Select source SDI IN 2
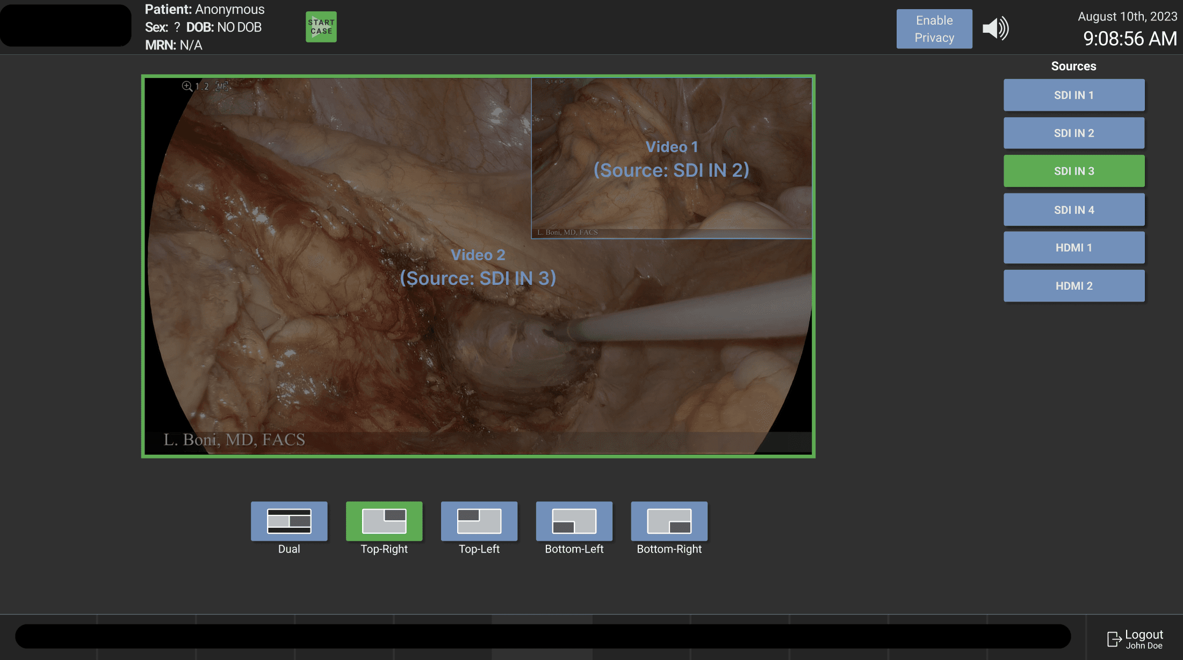 click(x=1074, y=133)
